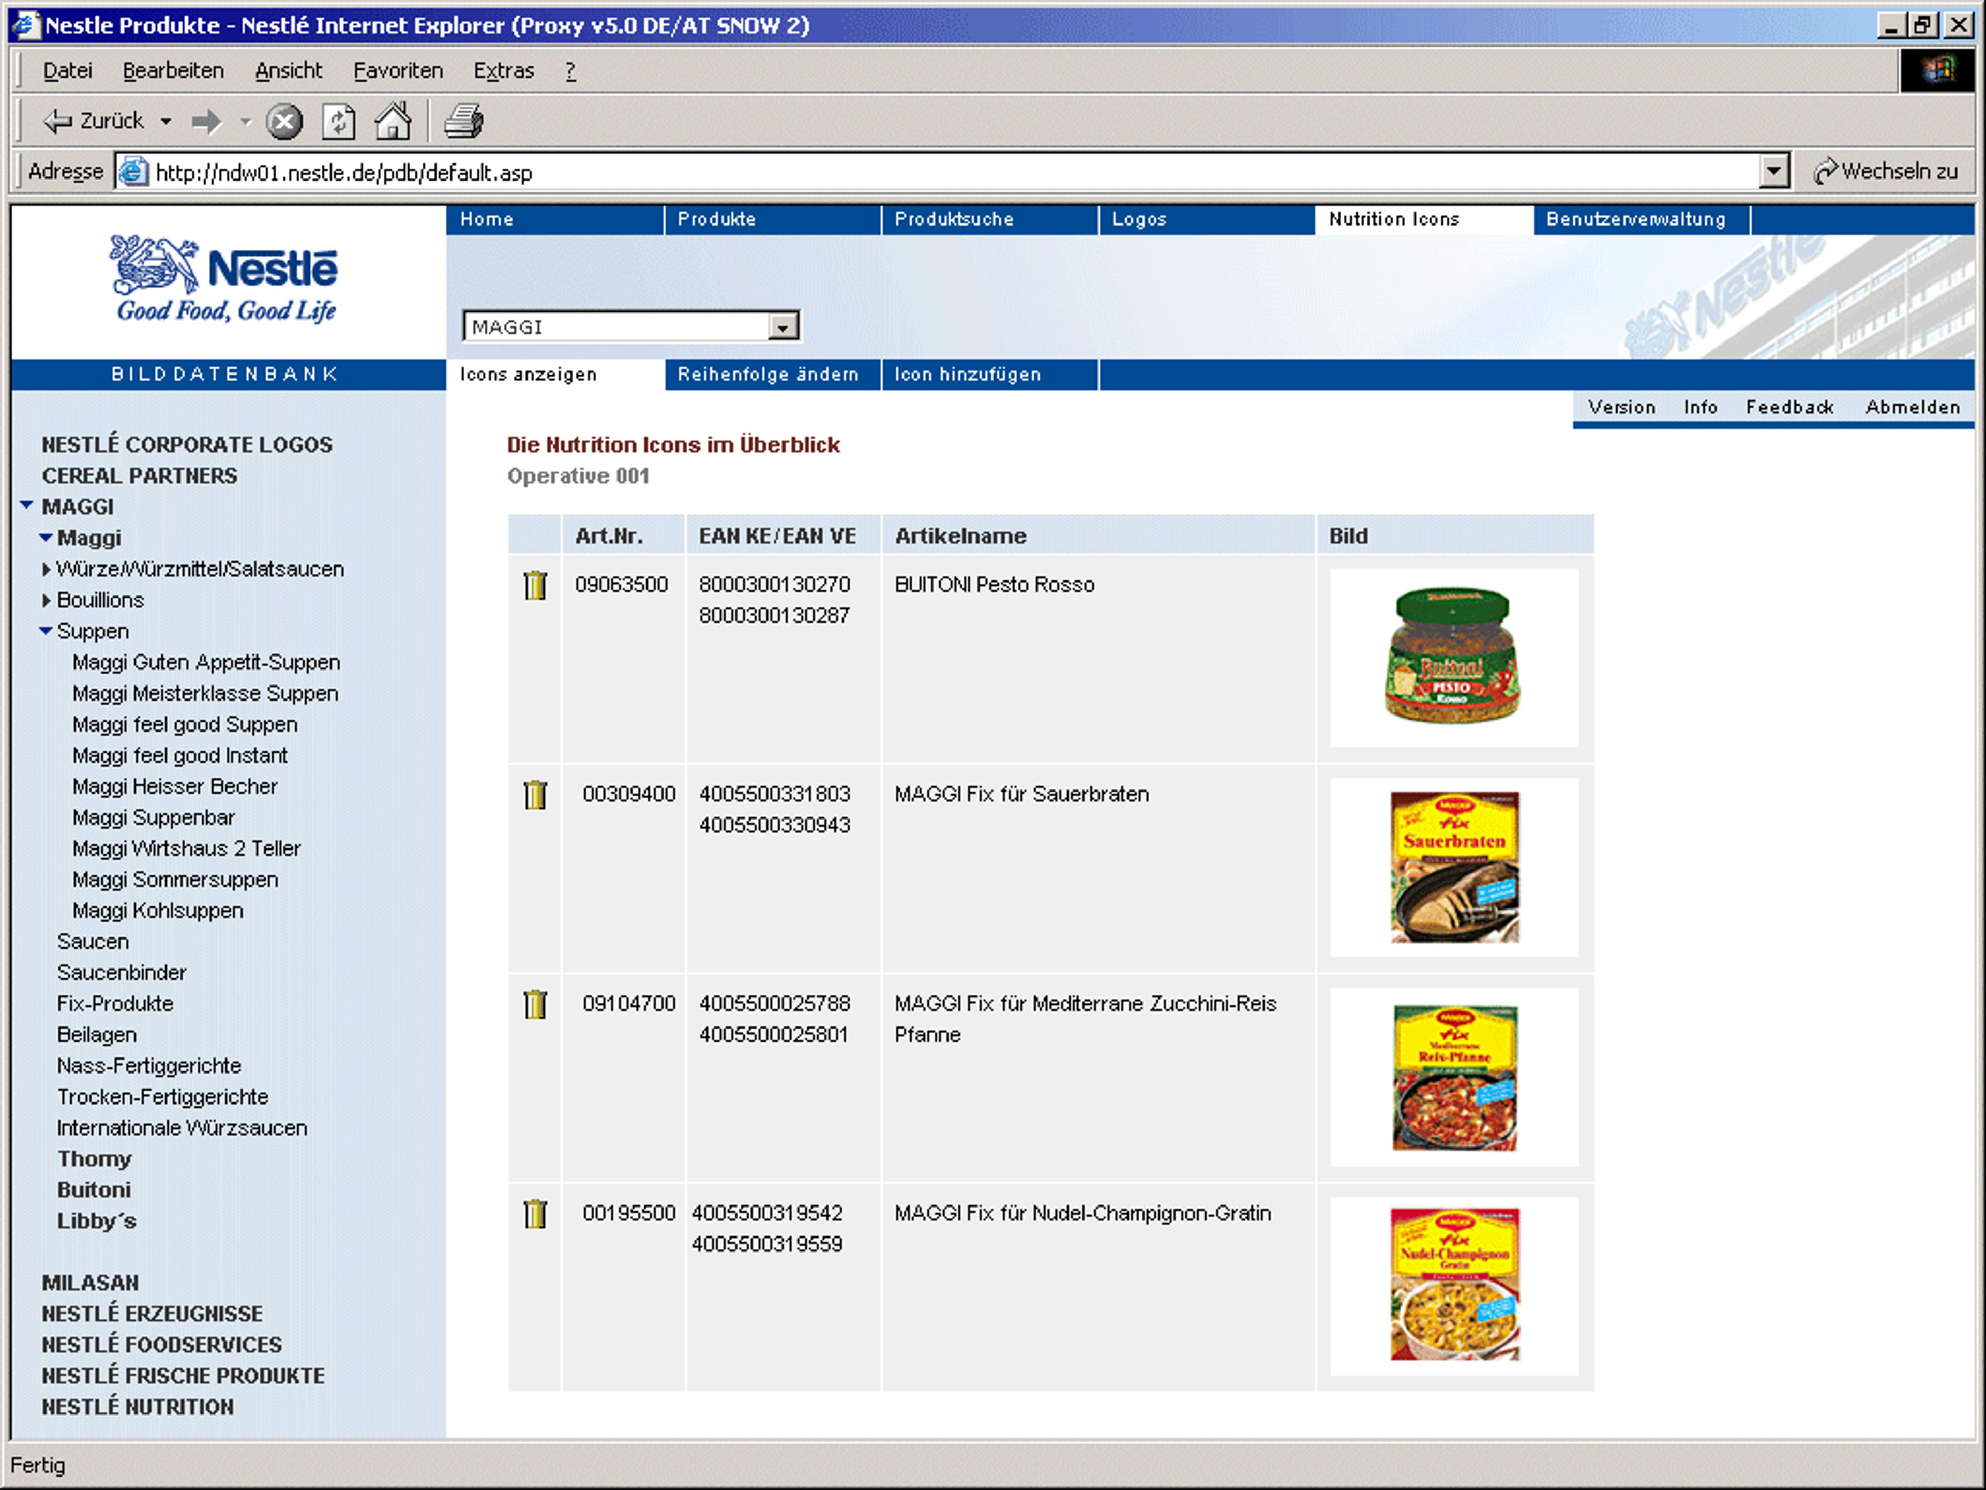Refresh the page with the reload icon
This screenshot has height=1490, width=1986.
click(x=338, y=121)
